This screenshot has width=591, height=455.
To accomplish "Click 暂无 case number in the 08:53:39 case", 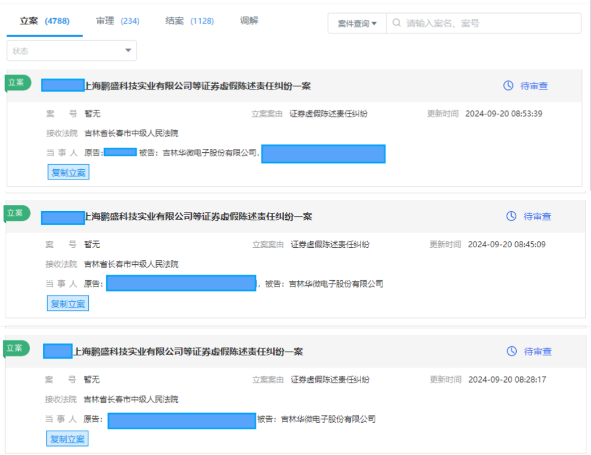I will pos(92,114).
